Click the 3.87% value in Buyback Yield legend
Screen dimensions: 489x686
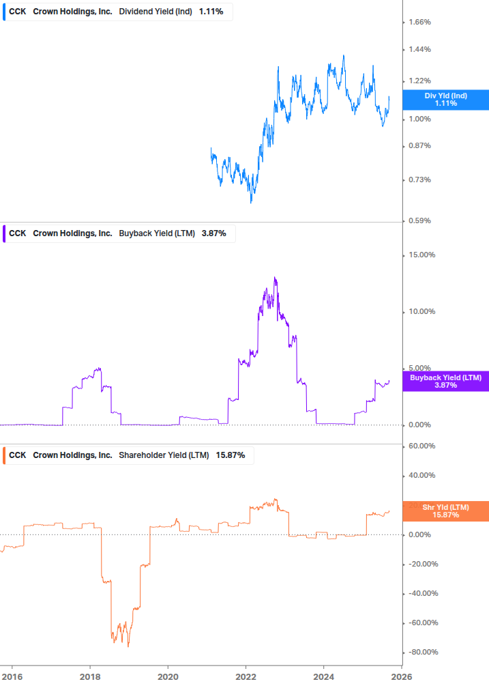pyautogui.click(x=213, y=233)
